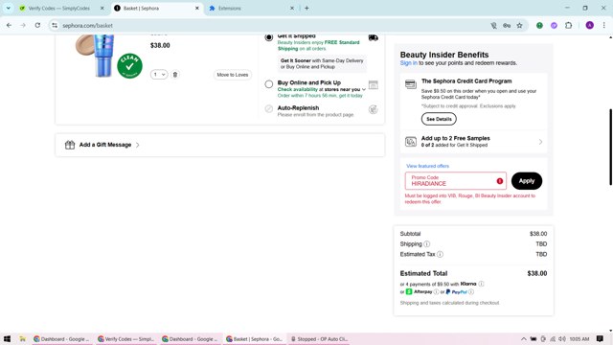The image size is (613, 345).
Task: Open Stopped - OP Auto Clicker taskbar item
Action: click(x=319, y=338)
